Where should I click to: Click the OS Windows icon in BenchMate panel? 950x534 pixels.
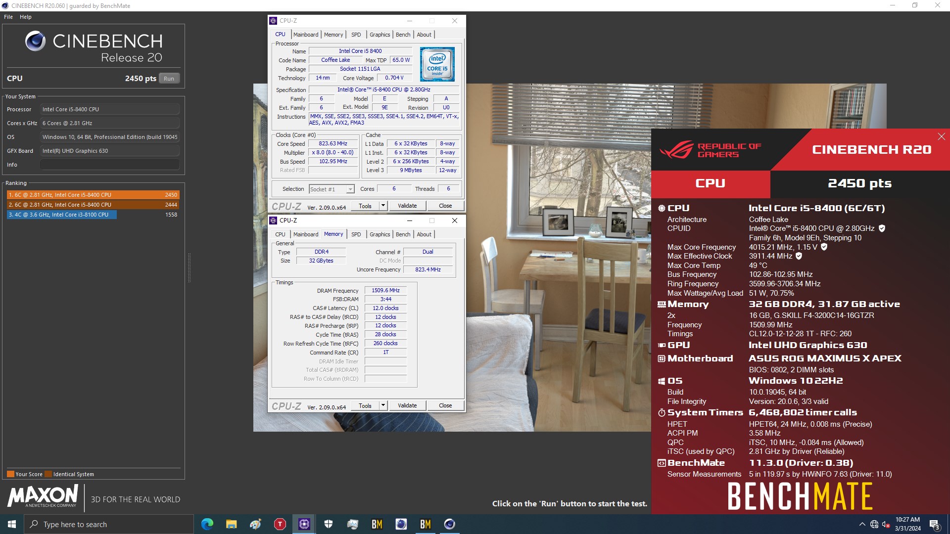pyautogui.click(x=661, y=381)
